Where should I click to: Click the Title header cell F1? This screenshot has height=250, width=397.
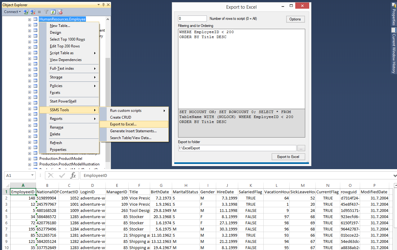(139, 192)
